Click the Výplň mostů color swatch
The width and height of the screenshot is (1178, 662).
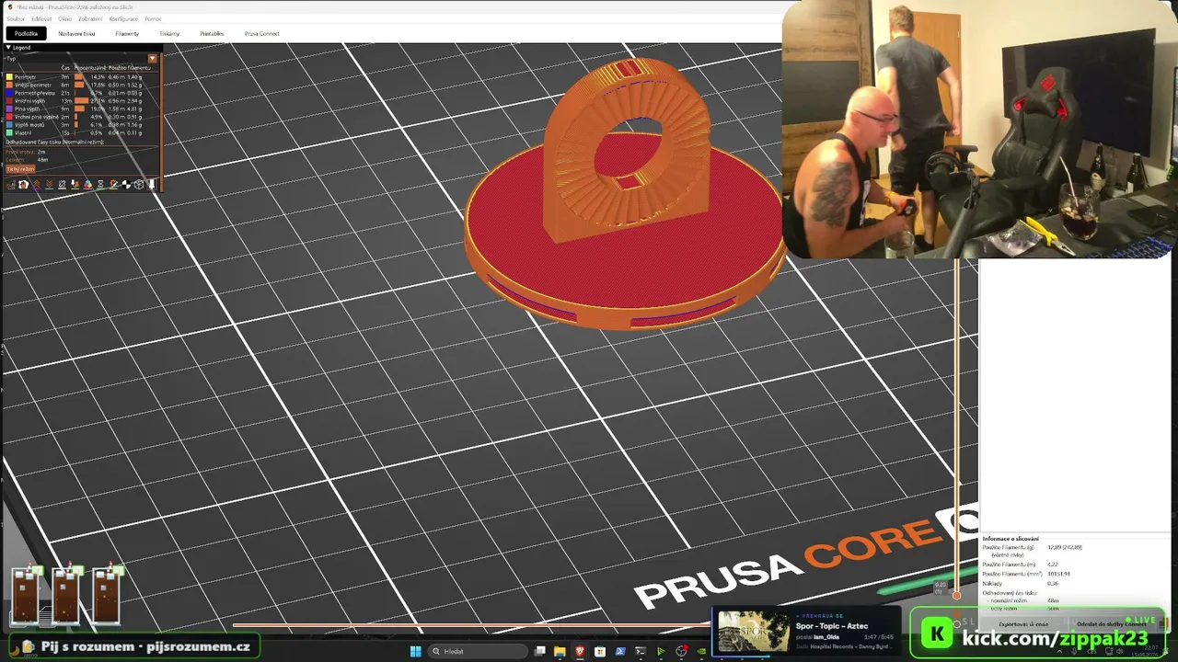(10, 125)
